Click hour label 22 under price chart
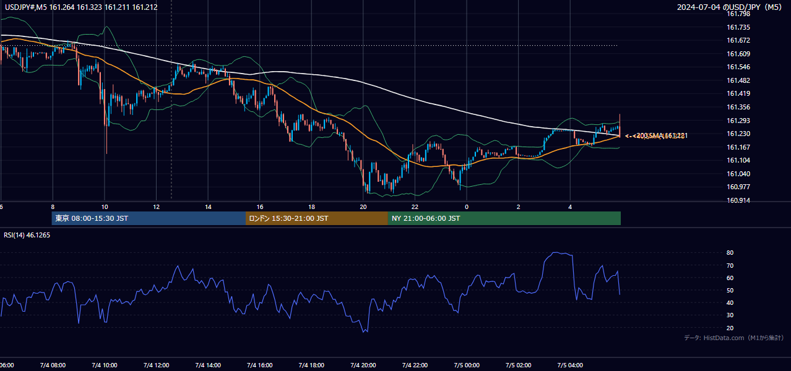791x371 pixels. click(415, 207)
